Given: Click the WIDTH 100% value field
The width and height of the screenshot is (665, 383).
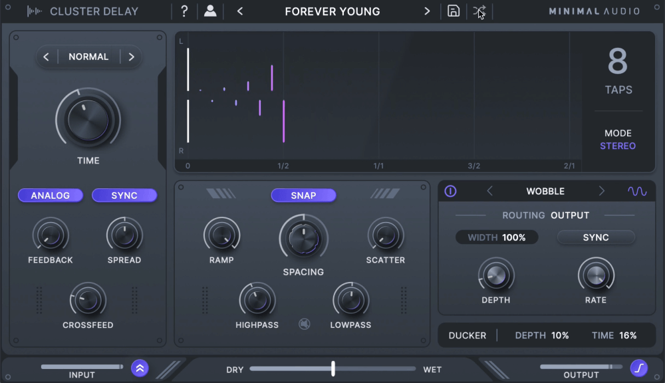Looking at the screenshot, I should [x=497, y=237].
